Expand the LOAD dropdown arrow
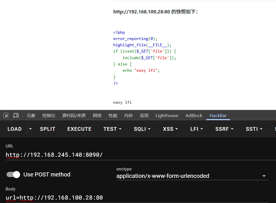The width and height of the screenshot is (276, 203). click(30, 129)
